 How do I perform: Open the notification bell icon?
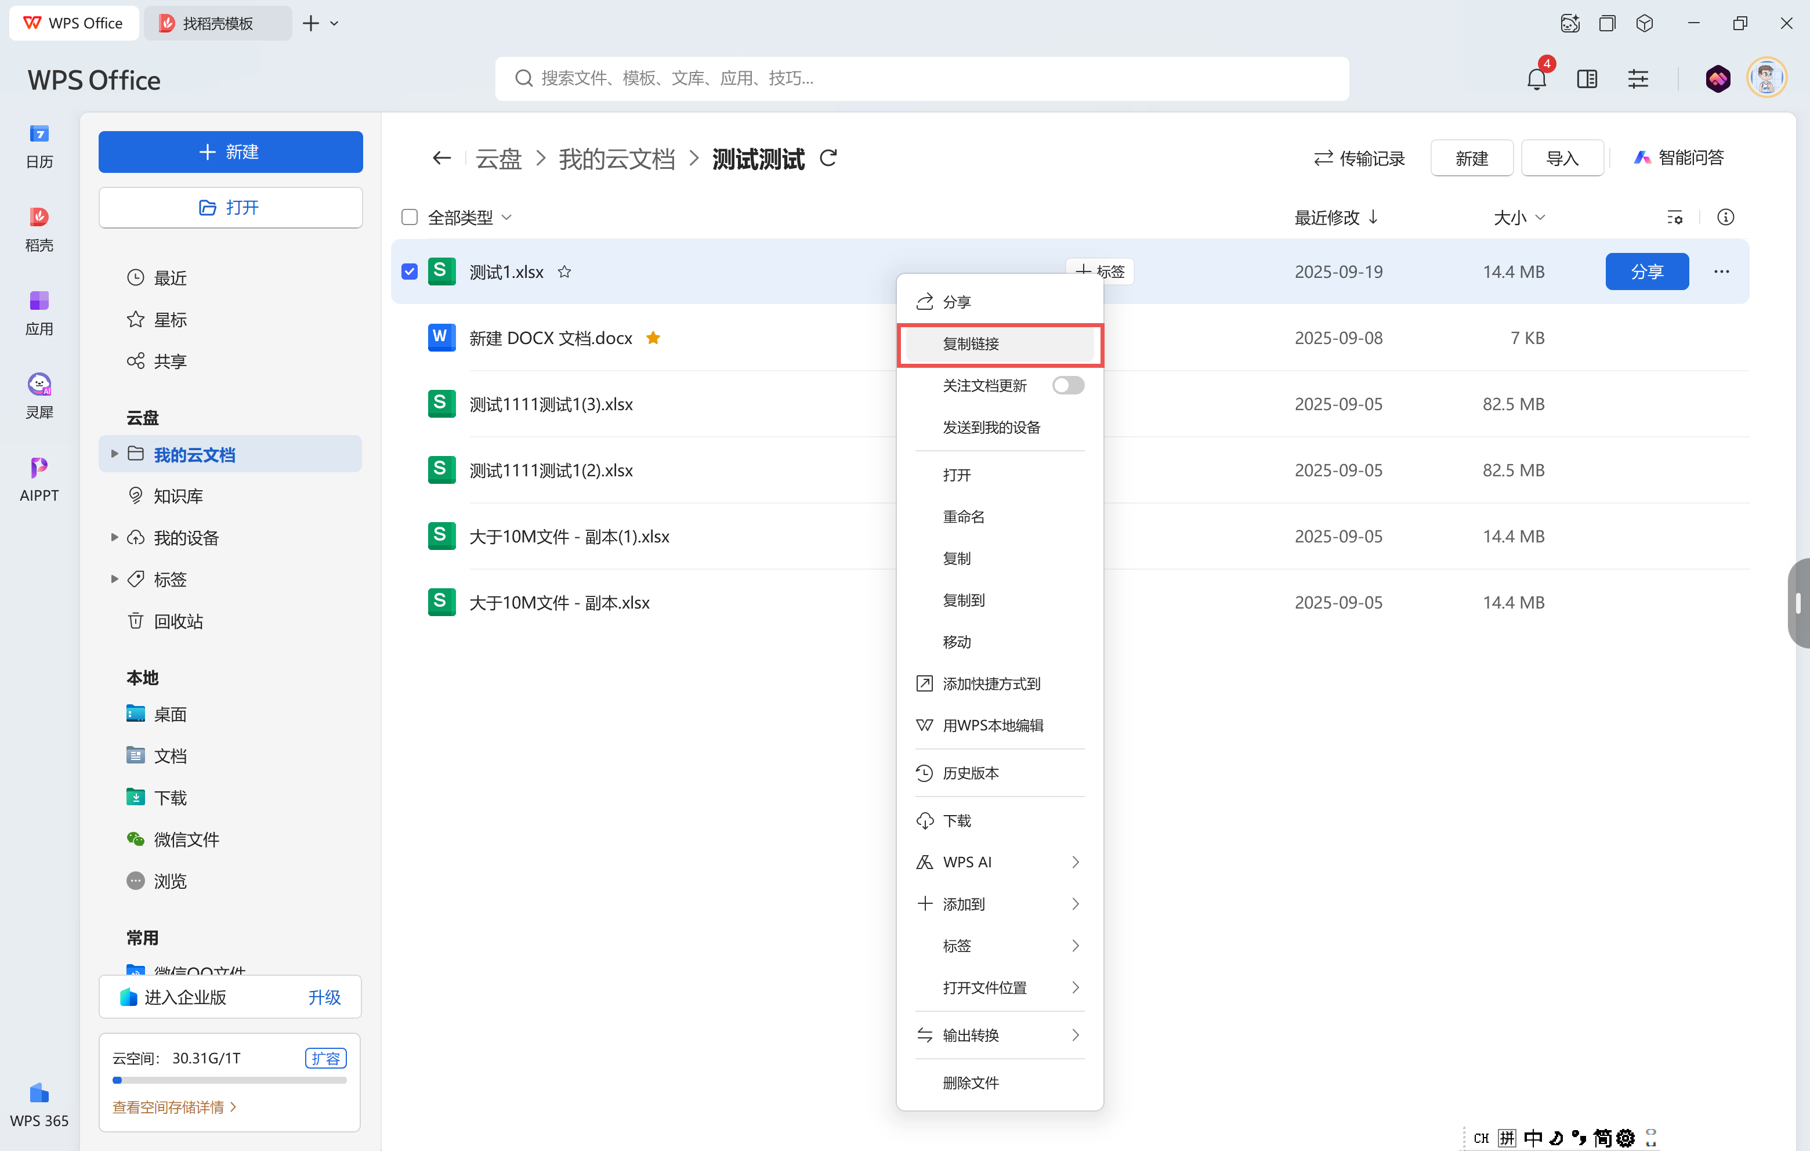pos(1536,79)
